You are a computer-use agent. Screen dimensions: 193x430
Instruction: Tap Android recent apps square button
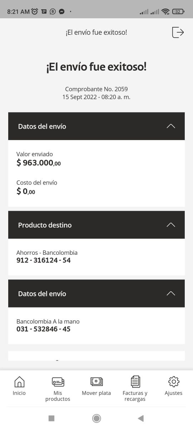coord(51,418)
